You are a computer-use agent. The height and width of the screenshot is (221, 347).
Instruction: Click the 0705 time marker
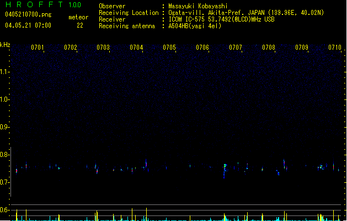(x=169, y=48)
